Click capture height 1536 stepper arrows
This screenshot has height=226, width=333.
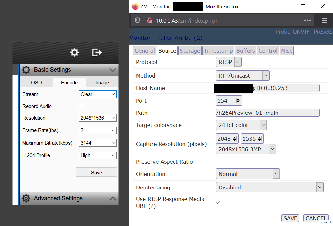click(260, 139)
